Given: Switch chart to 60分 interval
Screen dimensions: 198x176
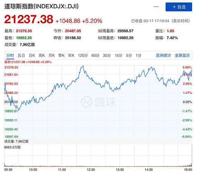Looking at the screenshot, I should click(x=95, y=55).
